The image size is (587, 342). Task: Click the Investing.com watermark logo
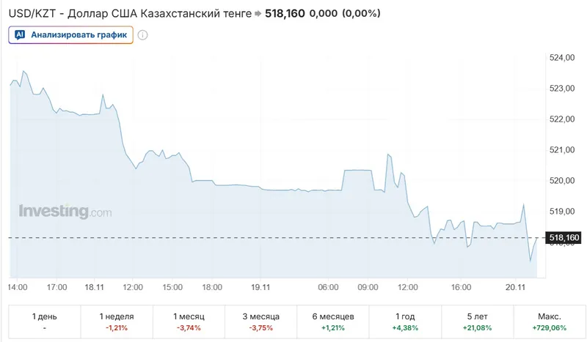[65, 212]
